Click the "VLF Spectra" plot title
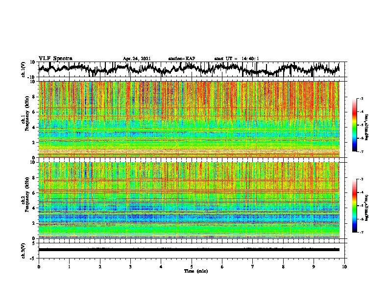388x299 pixels. [x=55, y=59]
